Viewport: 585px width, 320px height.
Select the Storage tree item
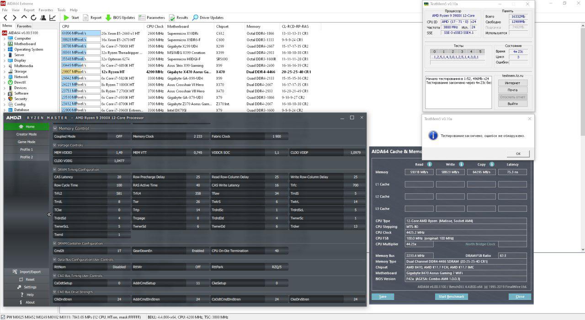point(20,71)
